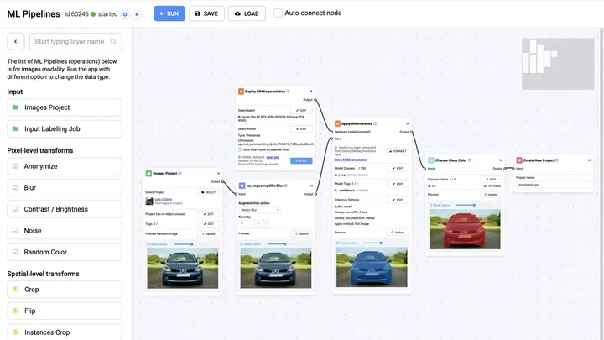Image resolution: width=604 pixels, height=340 pixels.
Task: Click the purple Blur node icon
Action: tap(242, 186)
